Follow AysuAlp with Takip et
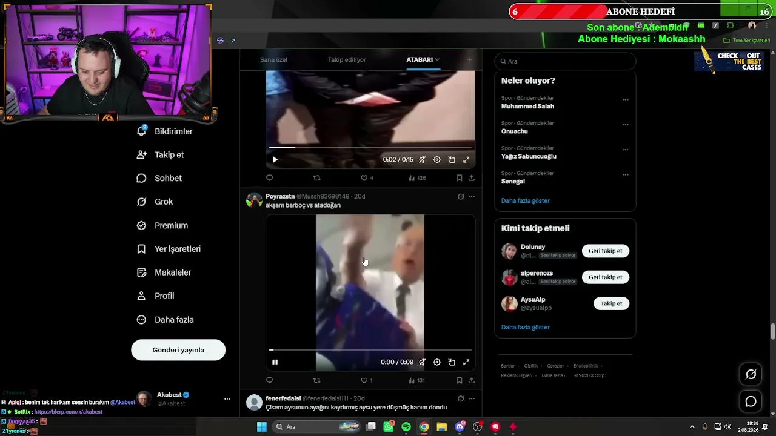Screen dimensions: 776x436 pos(611,303)
